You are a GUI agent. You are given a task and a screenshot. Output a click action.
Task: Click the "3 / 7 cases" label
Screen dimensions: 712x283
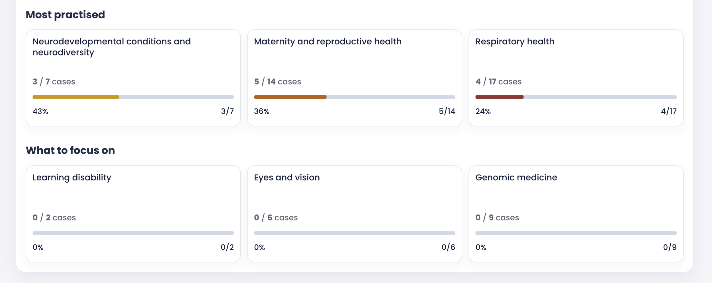coord(54,82)
